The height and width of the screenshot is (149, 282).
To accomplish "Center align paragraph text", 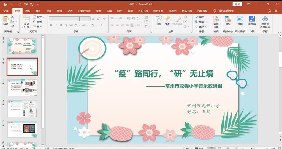I will click(x=117, y=25).
